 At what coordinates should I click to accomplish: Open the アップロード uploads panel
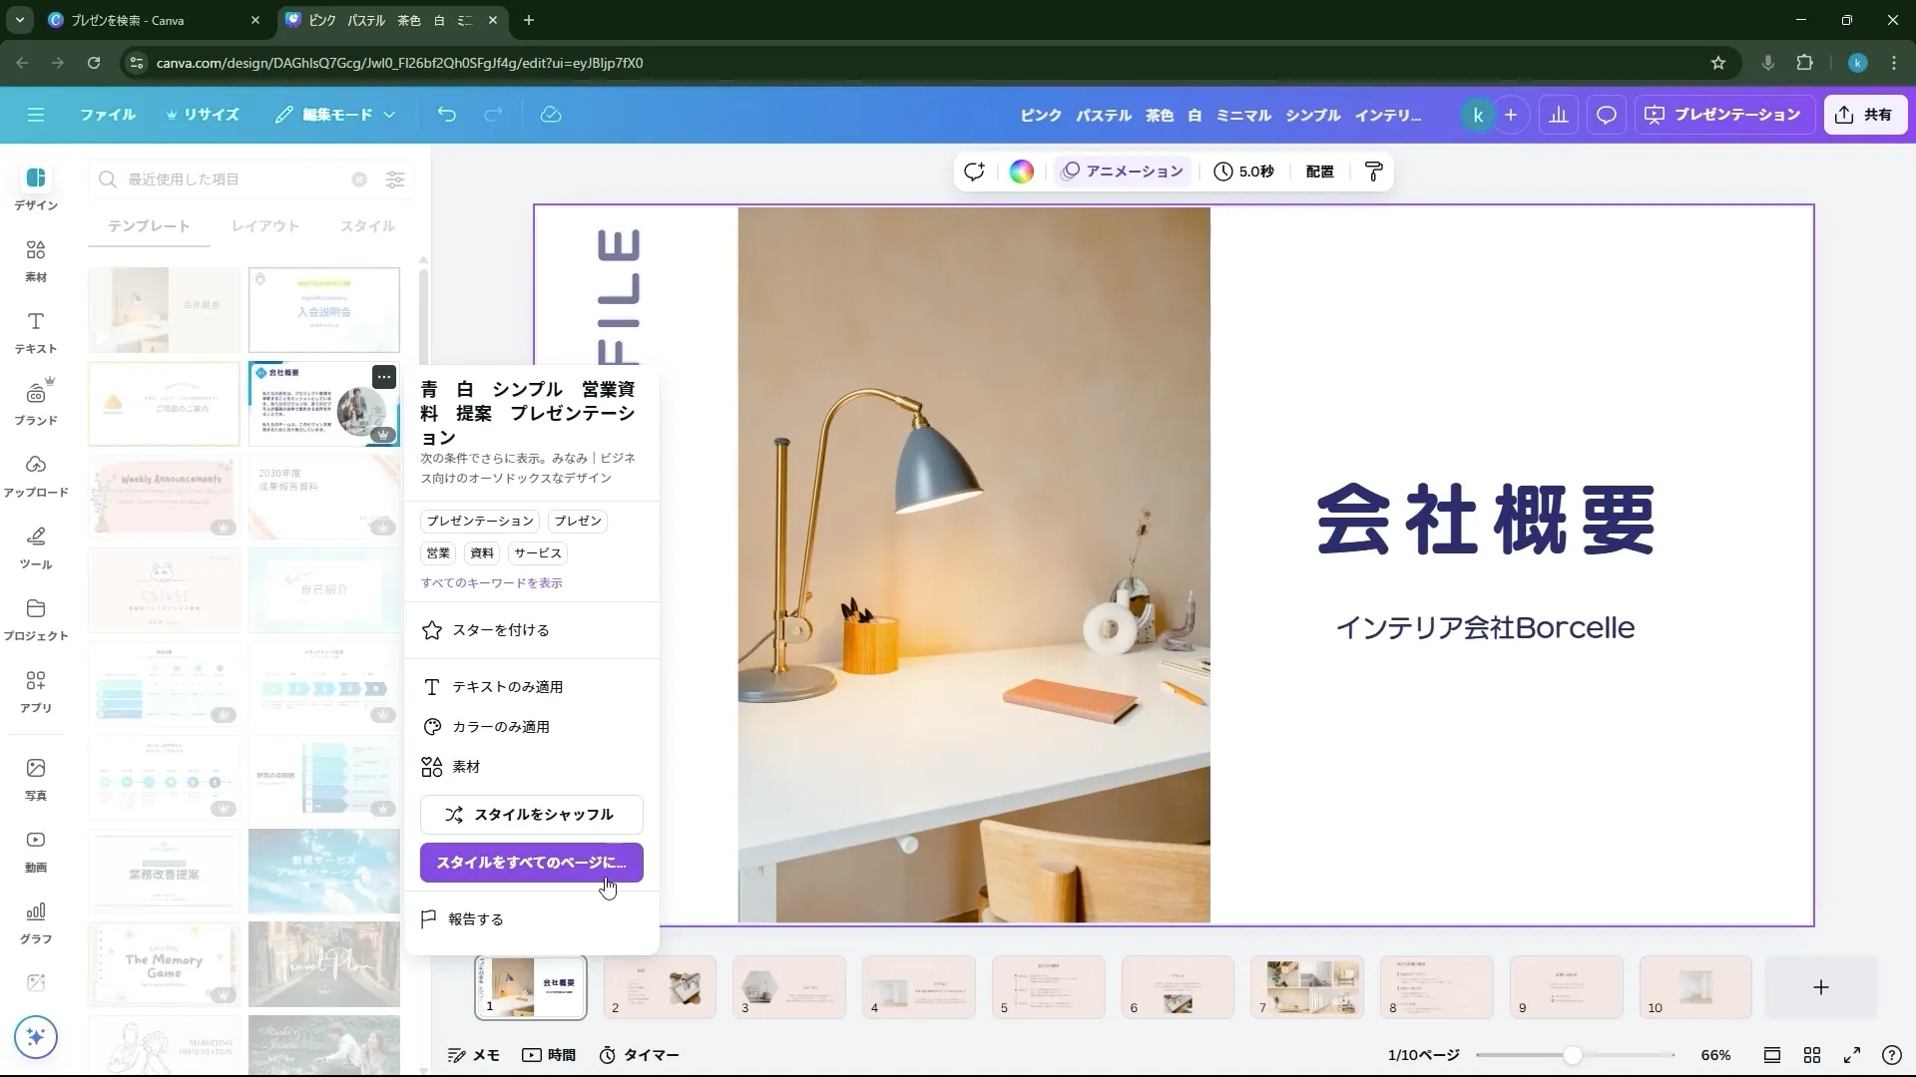[35, 474]
